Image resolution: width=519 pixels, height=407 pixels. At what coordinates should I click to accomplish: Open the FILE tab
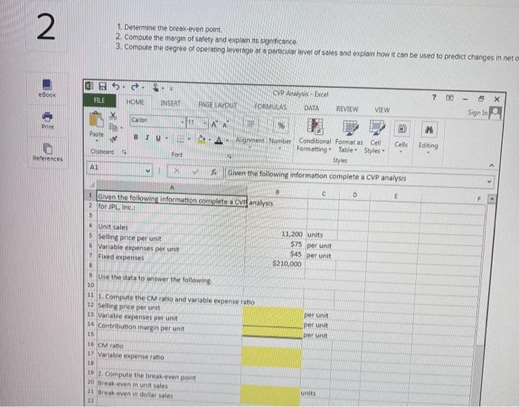(x=99, y=100)
